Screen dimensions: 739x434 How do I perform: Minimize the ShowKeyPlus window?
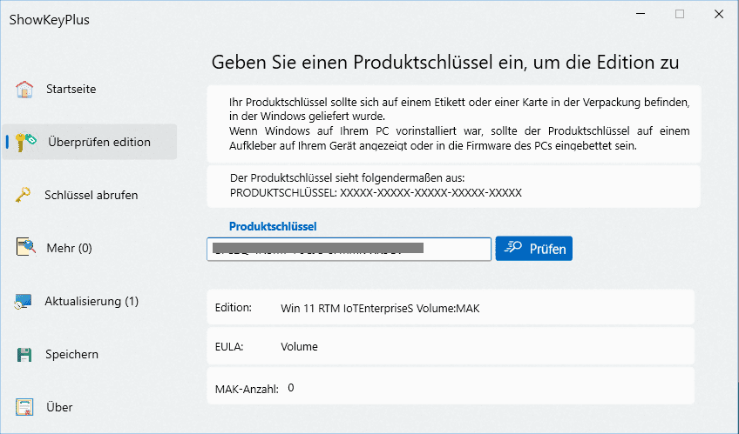click(641, 14)
